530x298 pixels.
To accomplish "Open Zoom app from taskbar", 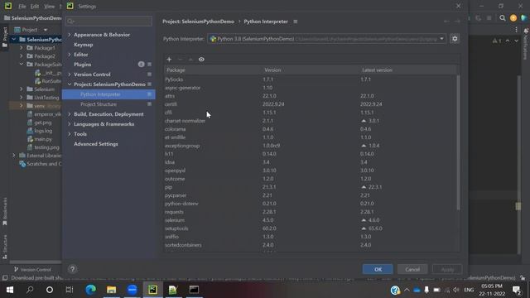I will tap(132, 290).
